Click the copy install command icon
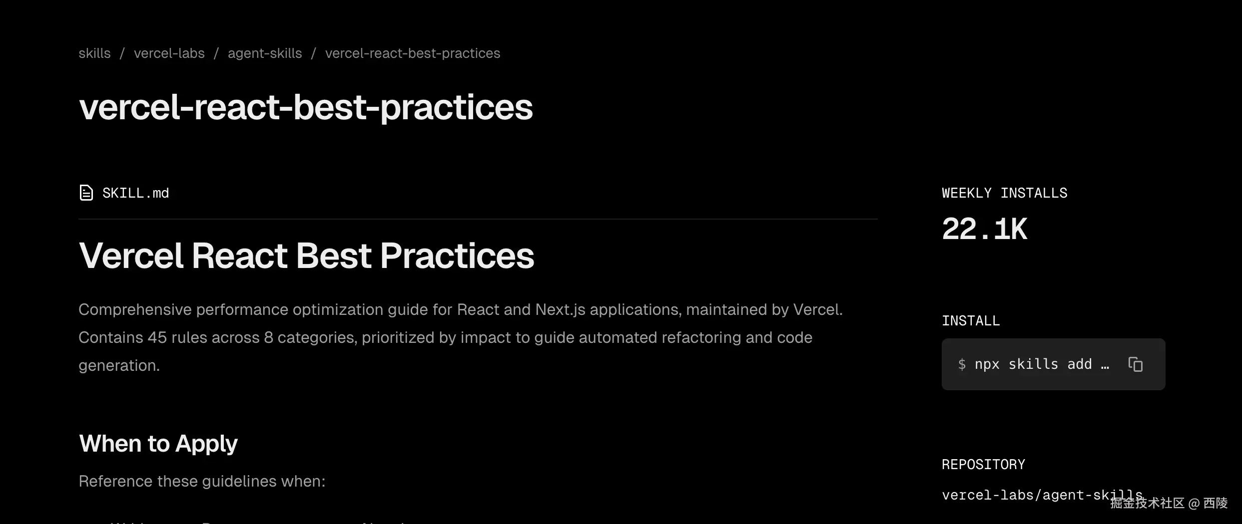 (1135, 364)
